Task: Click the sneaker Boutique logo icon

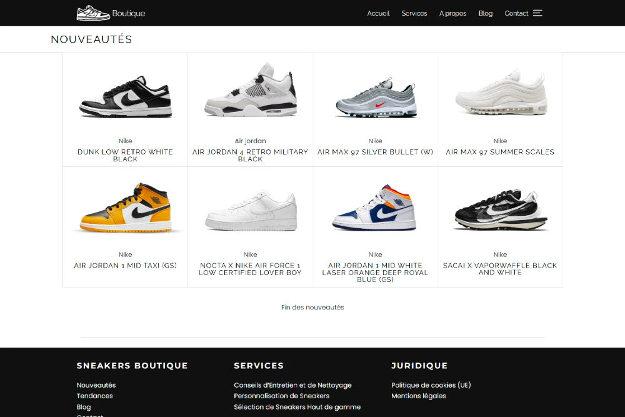Action: click(93, 13)
